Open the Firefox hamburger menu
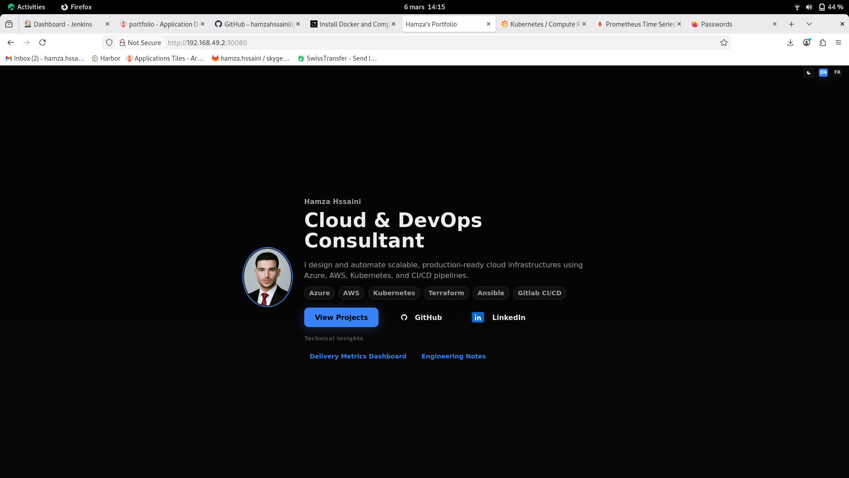This screenshot has height=478, width=849. point(838,42)
